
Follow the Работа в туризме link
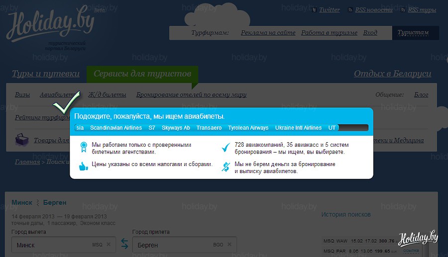(329, 33)
